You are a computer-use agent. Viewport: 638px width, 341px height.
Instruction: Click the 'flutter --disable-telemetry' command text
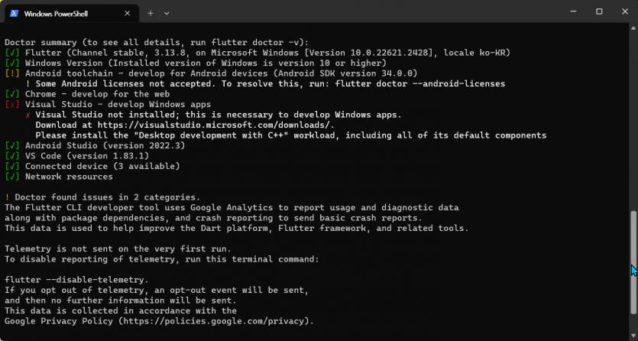pyautogui.click(x=76, y=280)
